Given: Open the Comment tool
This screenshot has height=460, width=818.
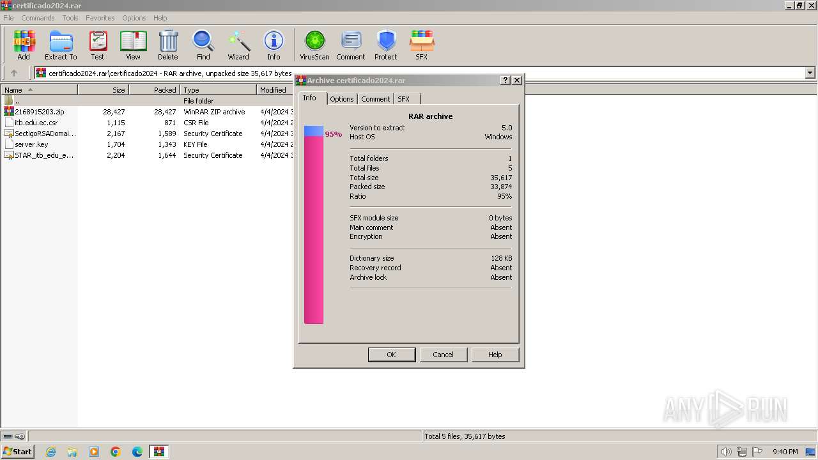Looking at the screenshot, I should [x=351, y=45].
